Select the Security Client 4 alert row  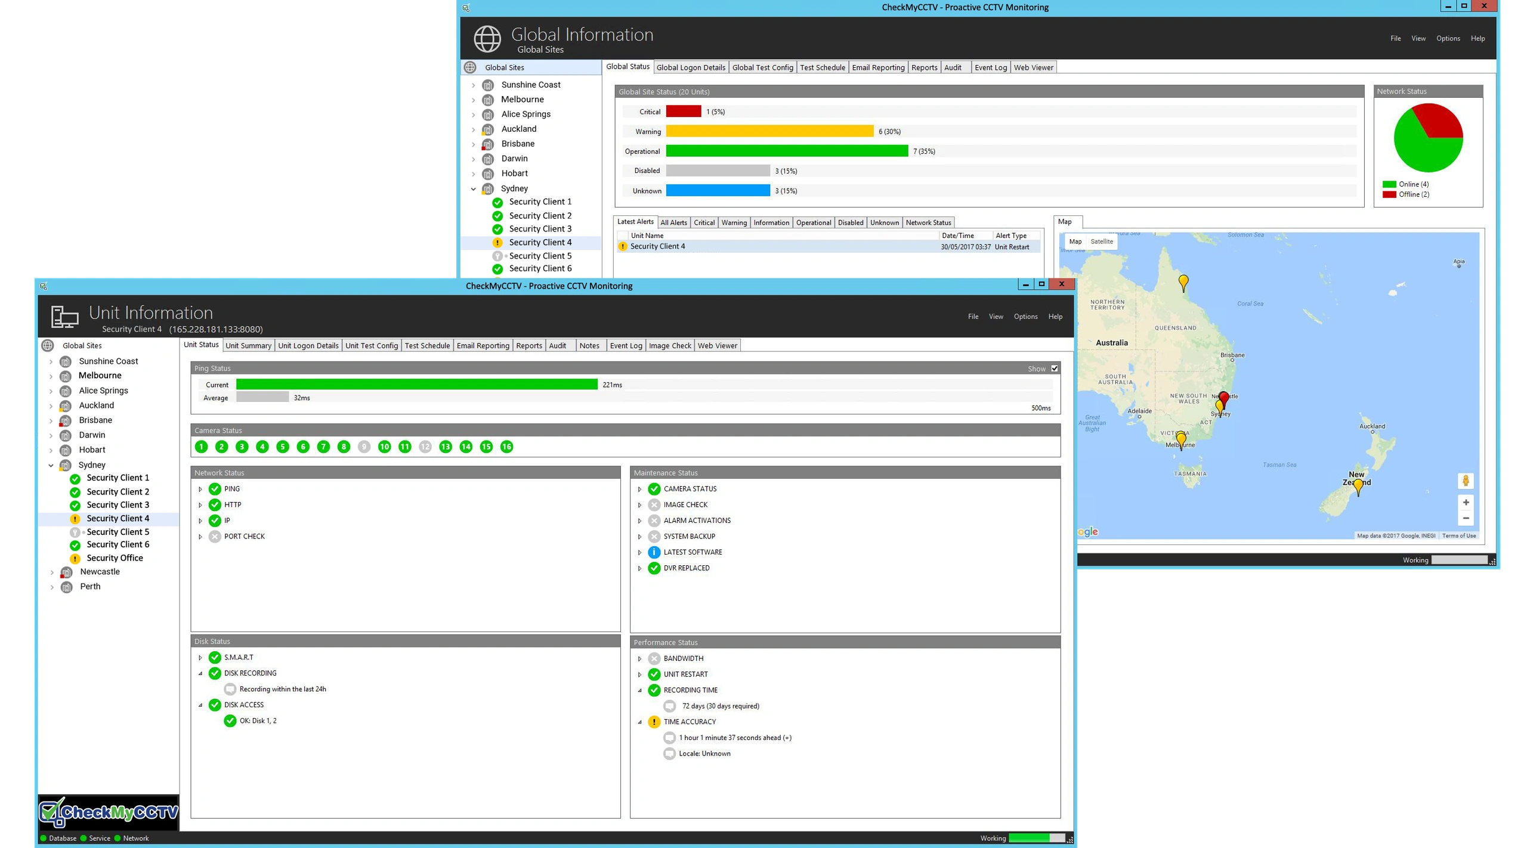tap(829, 247)
